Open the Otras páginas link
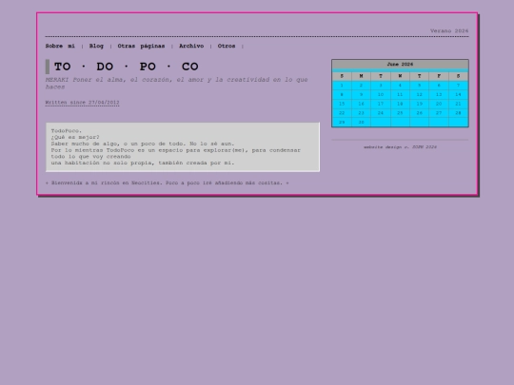The image size is (514, 385). pos(141,47)
